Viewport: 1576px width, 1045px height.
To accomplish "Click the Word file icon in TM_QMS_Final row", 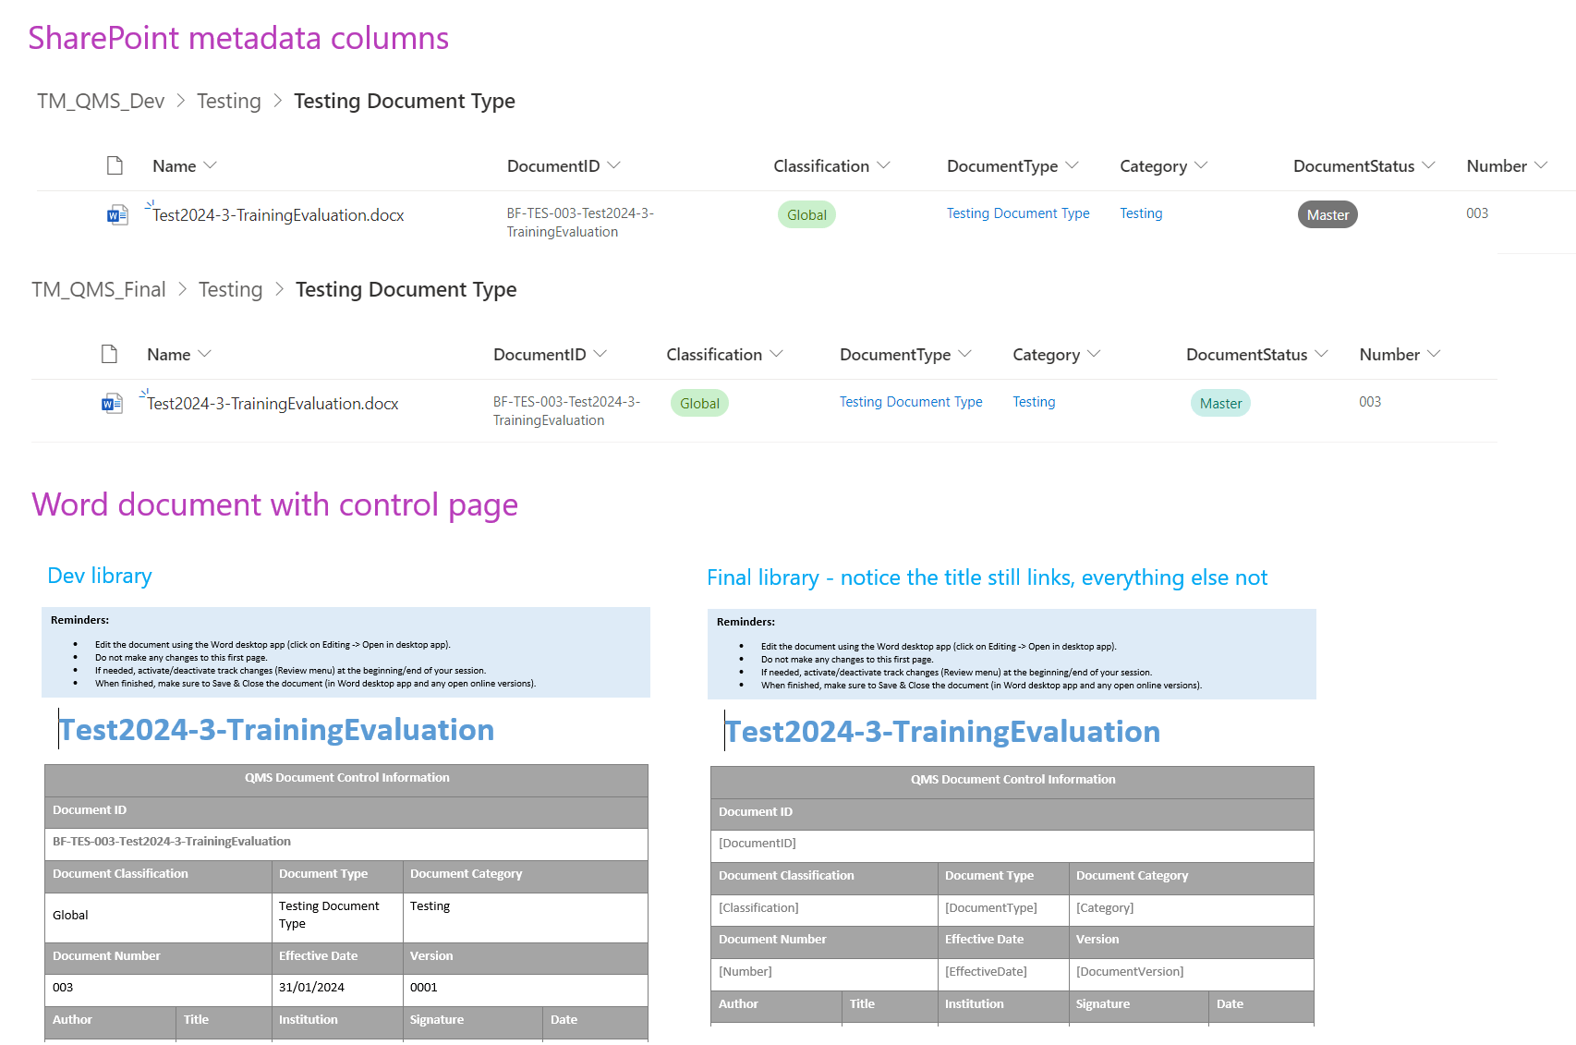I will (112, 404).
